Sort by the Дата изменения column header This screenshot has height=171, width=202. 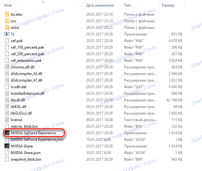(x=100, y=5)
